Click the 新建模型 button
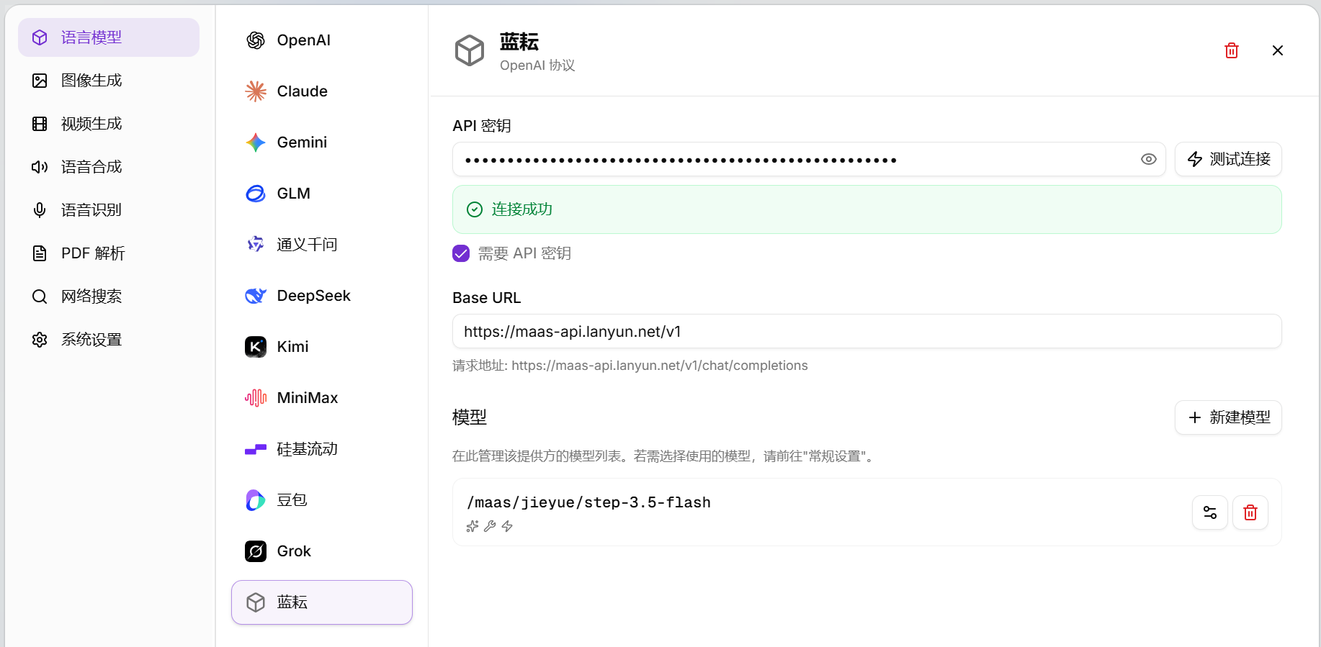1321x647 pixels. pyautogui.click(x=1228, y=417)
